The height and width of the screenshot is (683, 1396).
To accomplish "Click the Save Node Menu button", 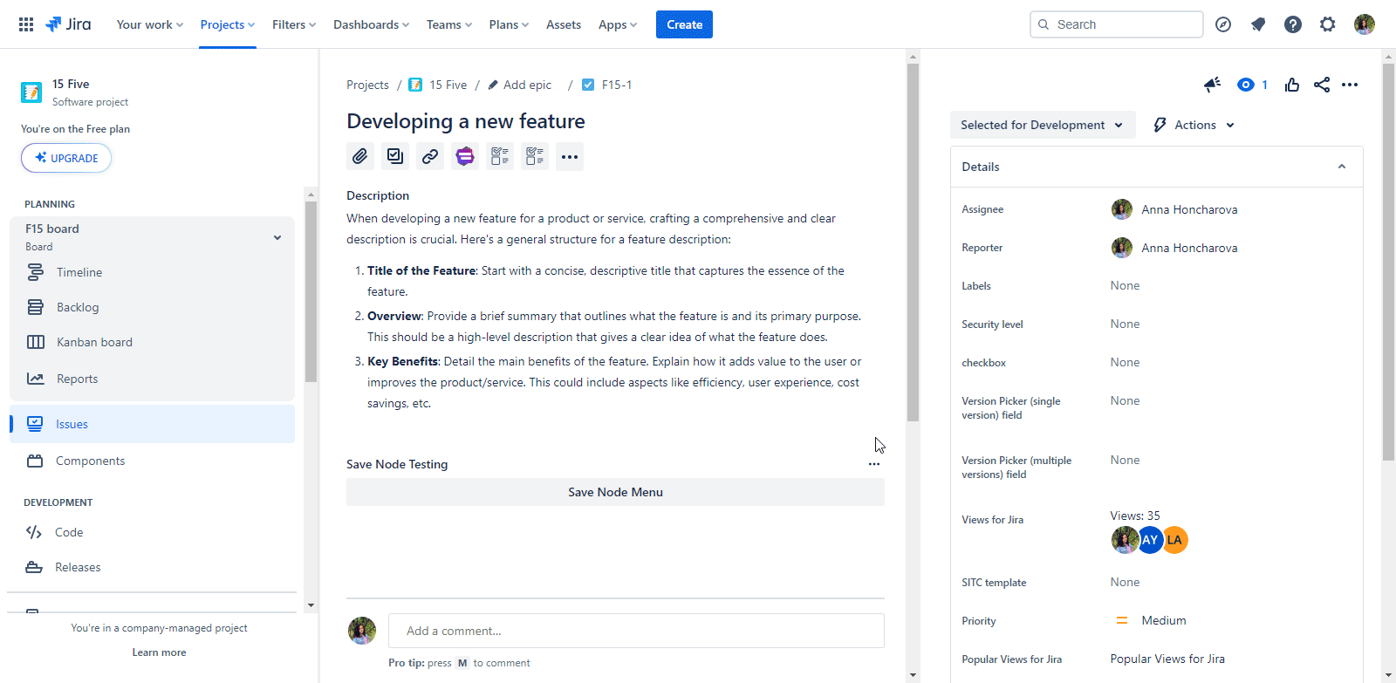I will (x=615, y=492).
